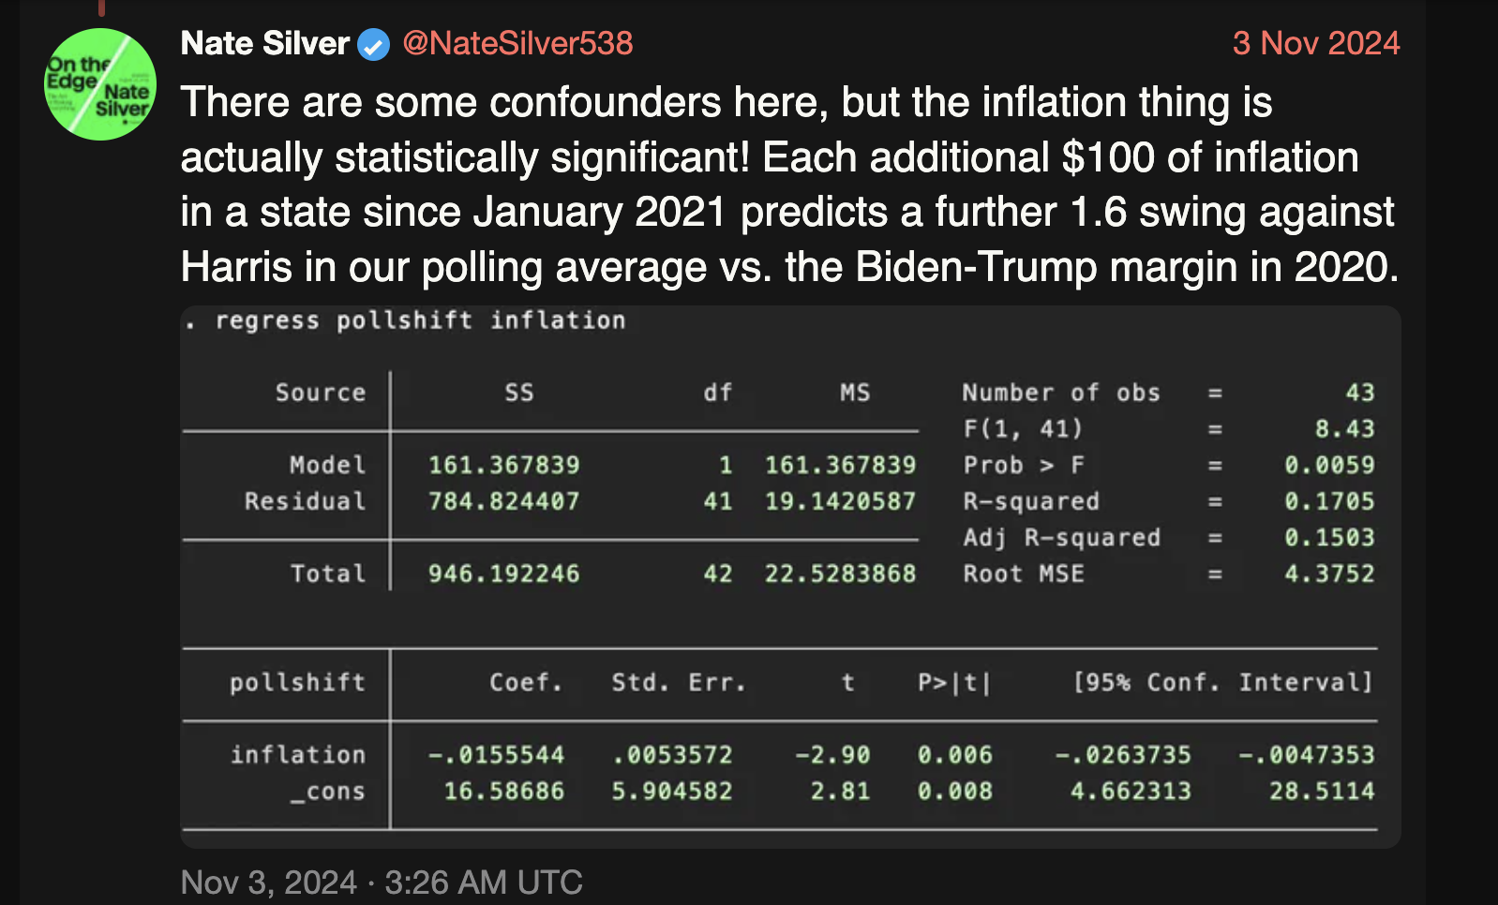1498x905 pixels.
Task: Click the "[95% Conf. Interval]" column header
Action: pyautogui.click(x=1222, y=682)
